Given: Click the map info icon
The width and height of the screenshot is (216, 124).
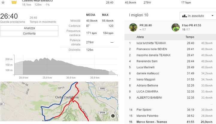Looking at the screenshot, I should (x=113, y=116).
